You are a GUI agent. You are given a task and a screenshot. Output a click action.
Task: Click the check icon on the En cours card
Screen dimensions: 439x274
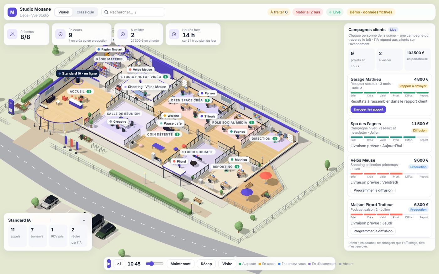(61, 34)
